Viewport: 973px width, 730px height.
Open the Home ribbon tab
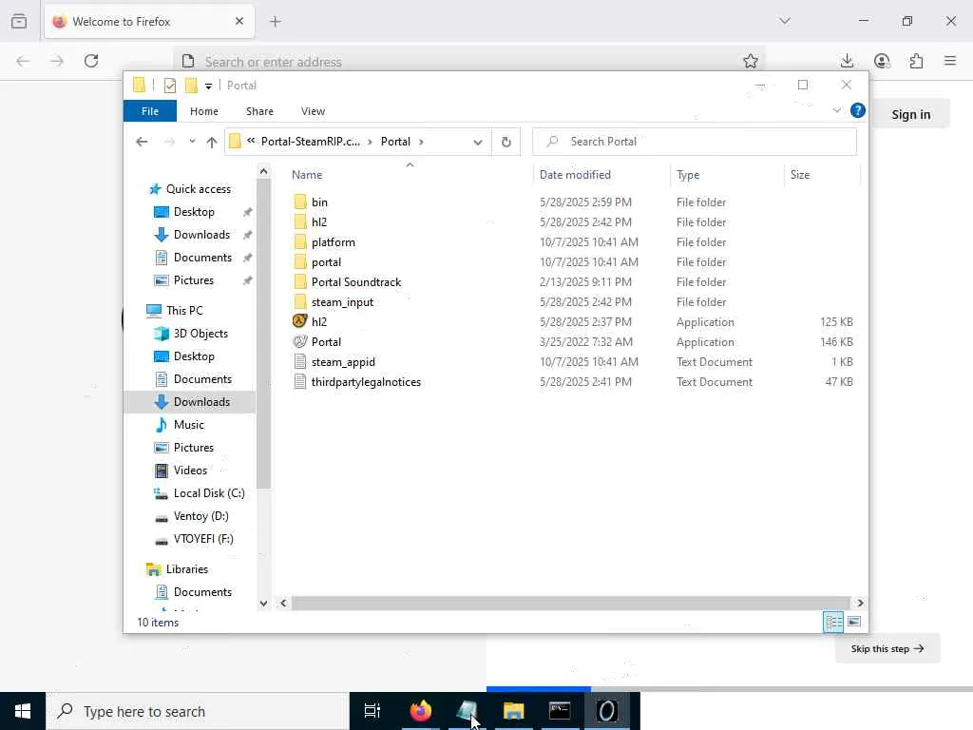pos(204,111)
